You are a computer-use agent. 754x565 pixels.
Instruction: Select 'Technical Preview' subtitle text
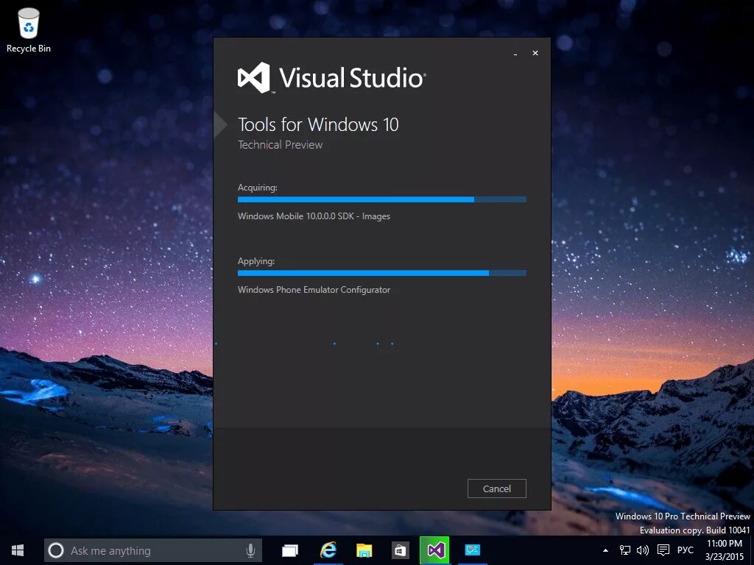point(281,145)
